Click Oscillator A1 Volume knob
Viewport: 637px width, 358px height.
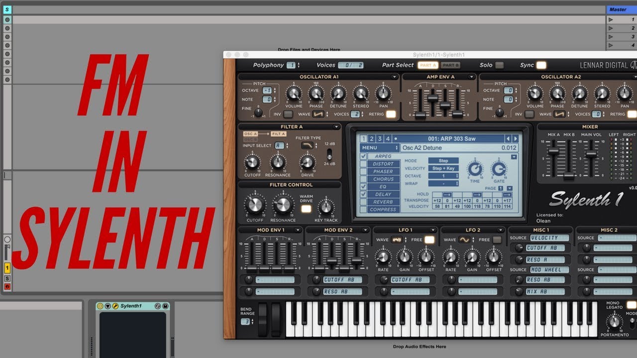[294, 93]
